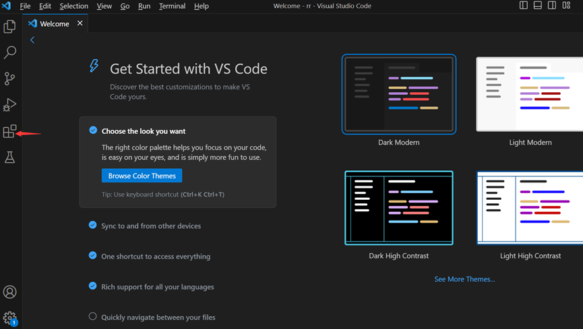Open the Explorer view in activity bar
Screen dimensions: 583x329
tap(9, 26)
